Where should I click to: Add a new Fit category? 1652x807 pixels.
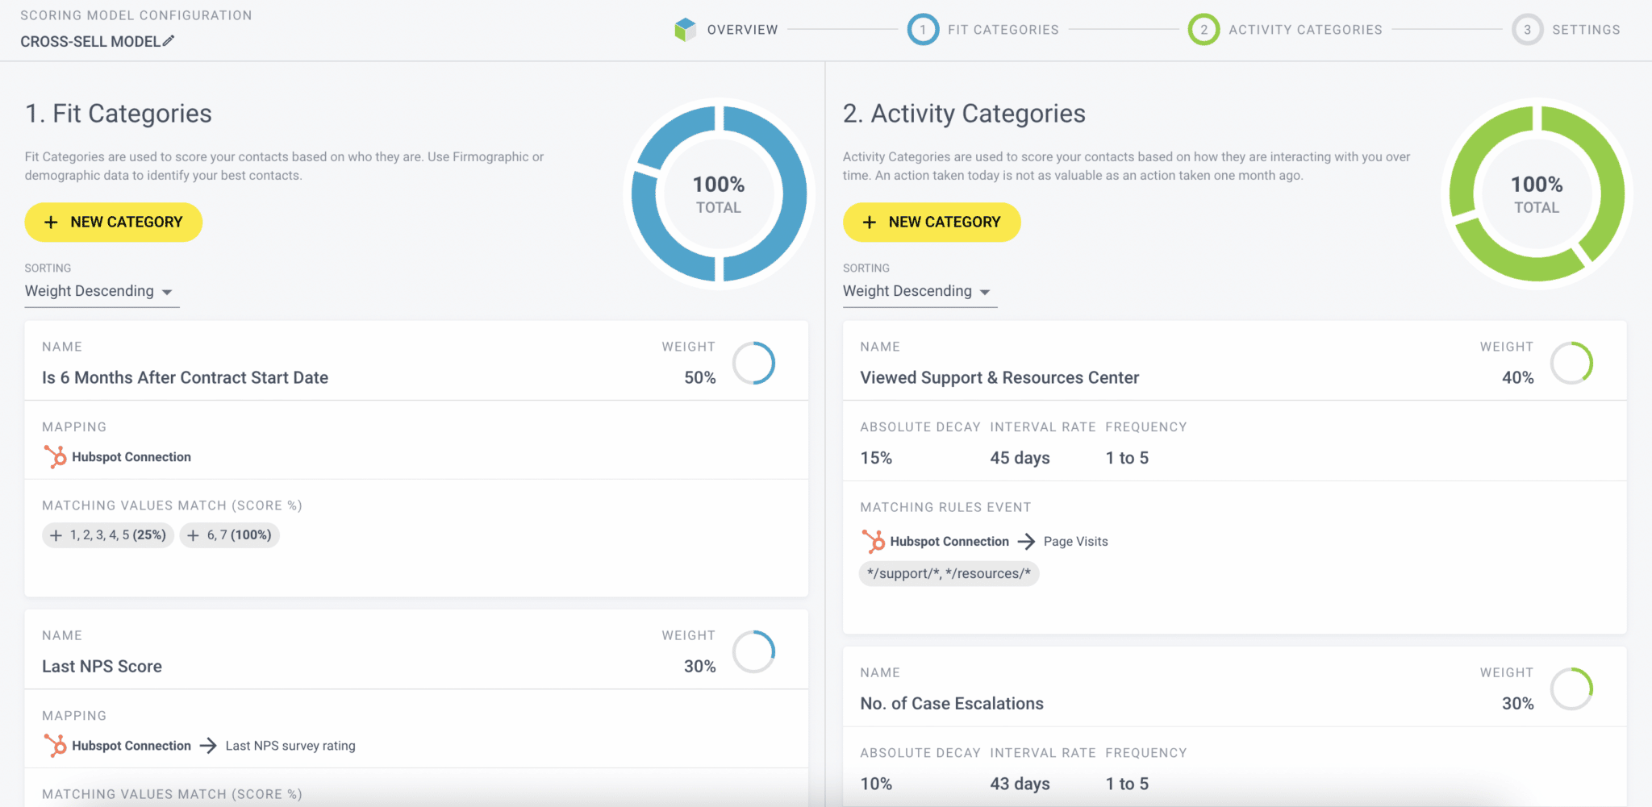coord(114,223)
